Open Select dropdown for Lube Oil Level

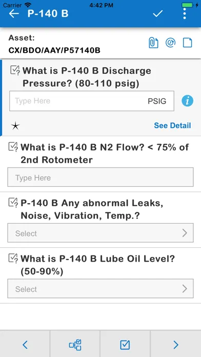click(100, 288)
